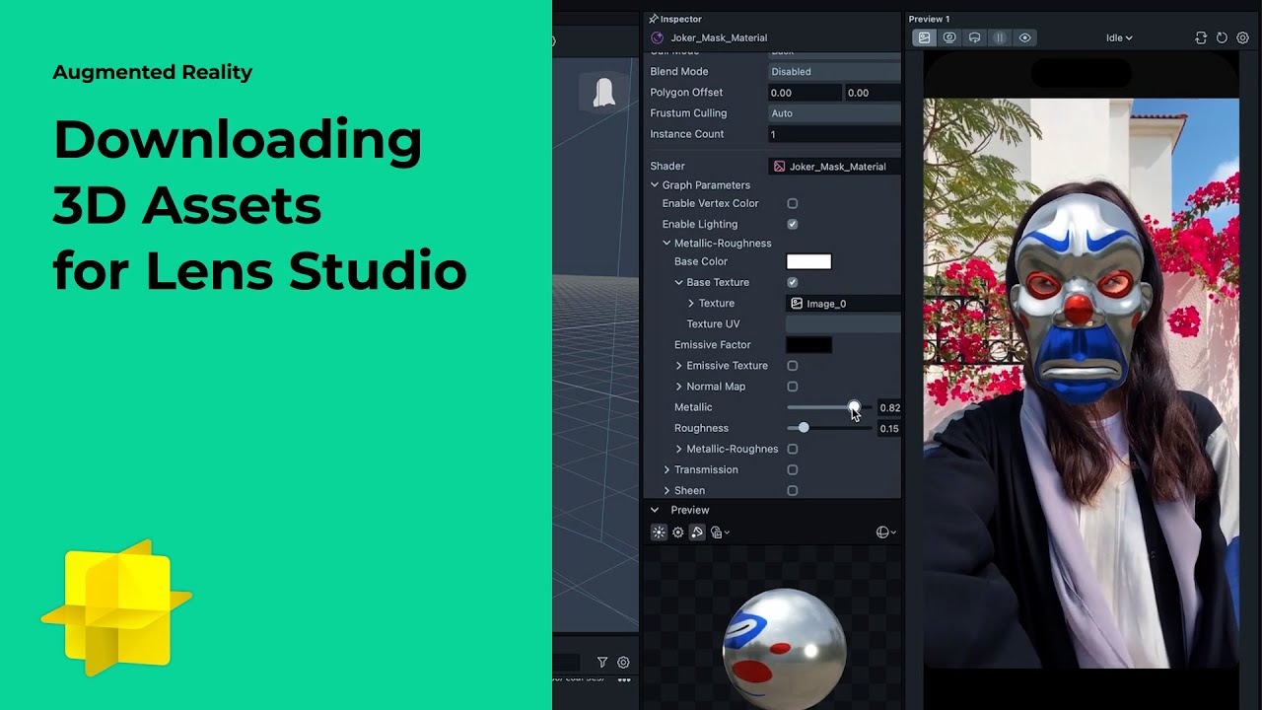Enable the Emissive Texture checkbox
The height and width of the screenshot is (710, 1262).
tap(792, 366)
